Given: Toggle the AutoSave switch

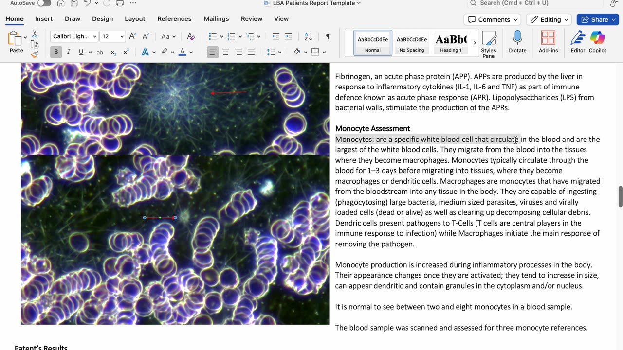Looking at the screenshot, I should pos(44,3).
